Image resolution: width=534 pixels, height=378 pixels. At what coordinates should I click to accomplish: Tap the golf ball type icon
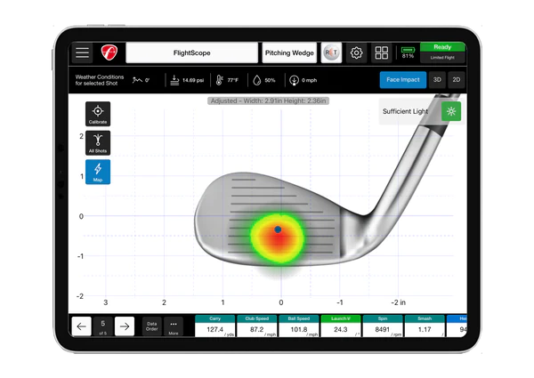click(331, 52)
